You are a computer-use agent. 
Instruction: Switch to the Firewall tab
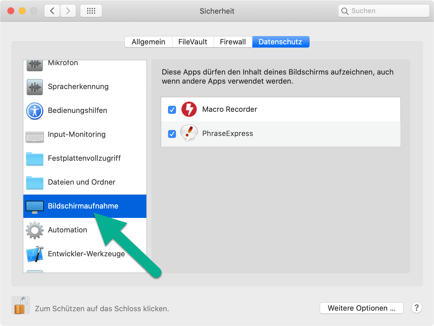(233, 42)
